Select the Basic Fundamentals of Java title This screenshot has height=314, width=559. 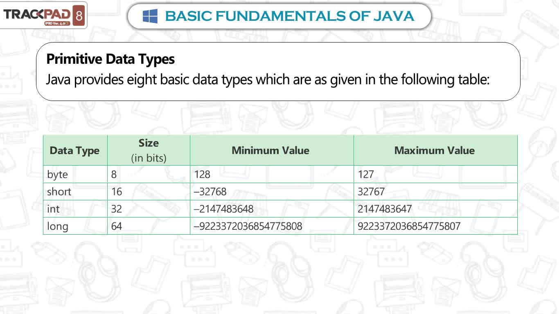pos(290,16)
